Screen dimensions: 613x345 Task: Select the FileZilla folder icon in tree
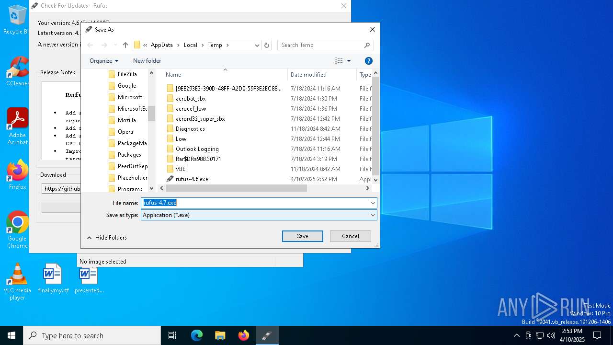pyautogui.click(x=112, y=74)
